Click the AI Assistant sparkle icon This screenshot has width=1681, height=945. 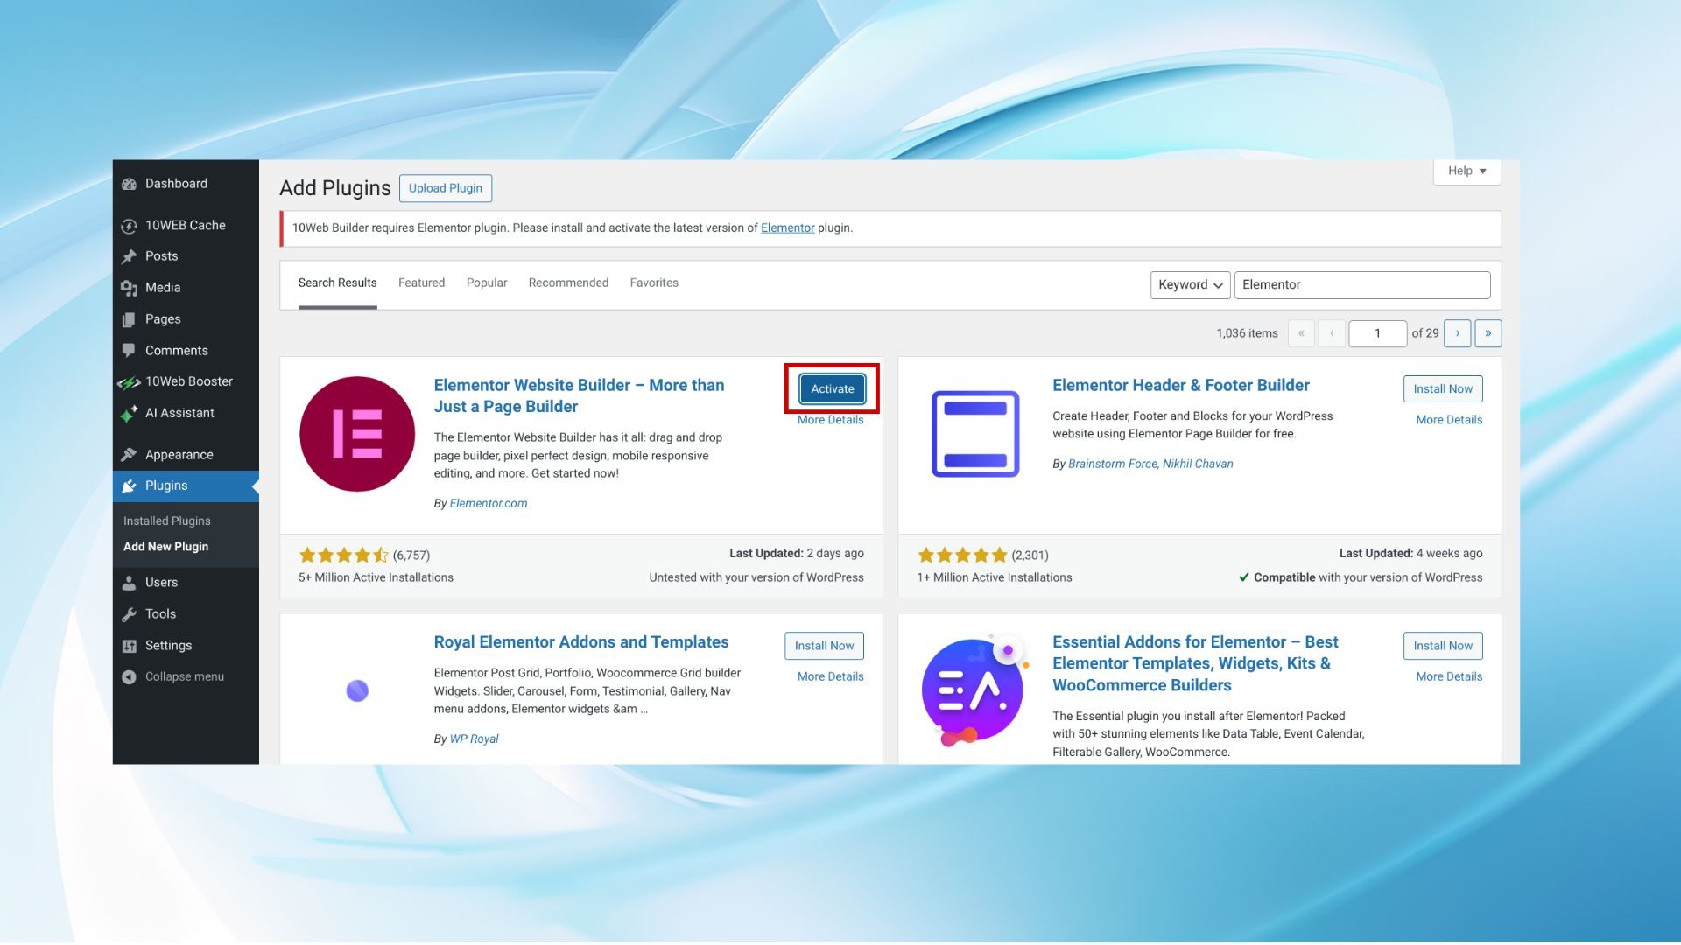[x=130, y=414]
